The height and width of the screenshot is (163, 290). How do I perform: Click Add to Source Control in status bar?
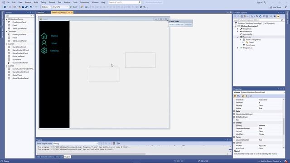[270, 161]
